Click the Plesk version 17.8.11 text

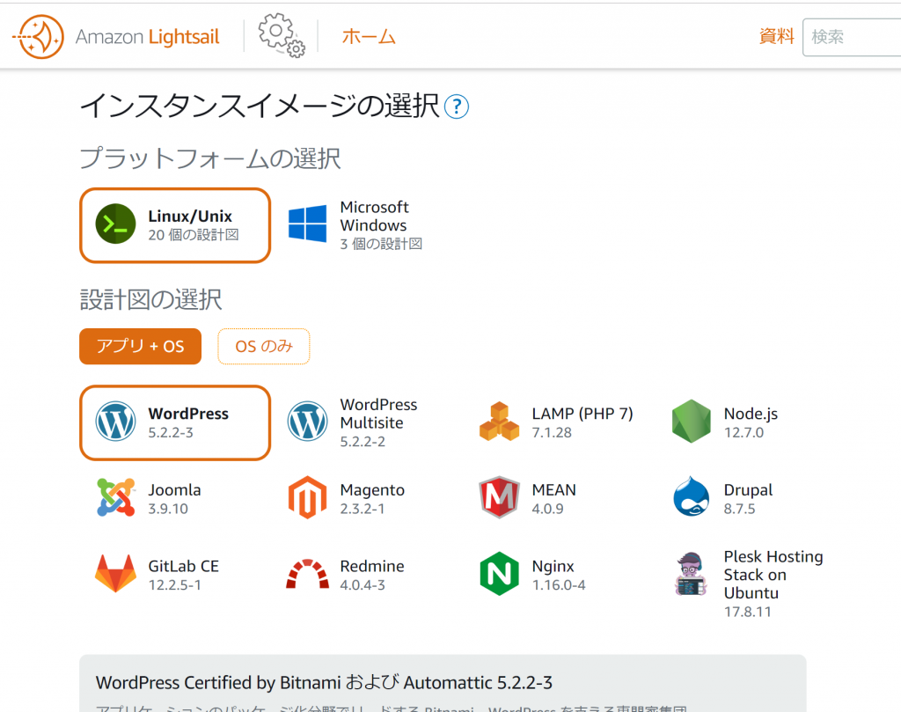[x=748, y=612]
